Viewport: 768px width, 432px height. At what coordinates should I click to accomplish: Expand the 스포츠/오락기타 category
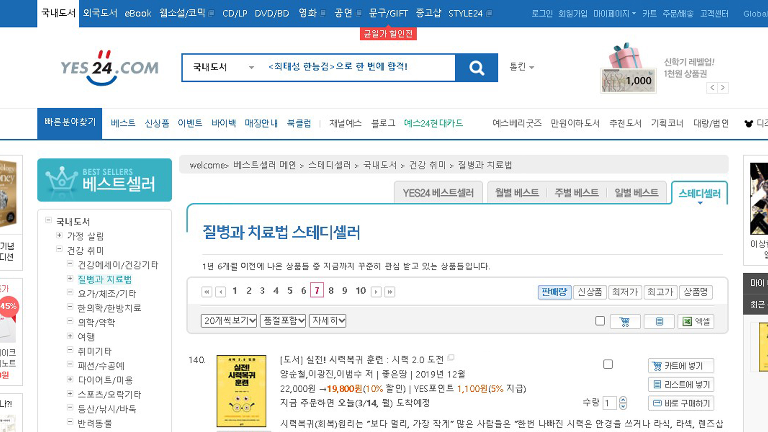[70, 394]
